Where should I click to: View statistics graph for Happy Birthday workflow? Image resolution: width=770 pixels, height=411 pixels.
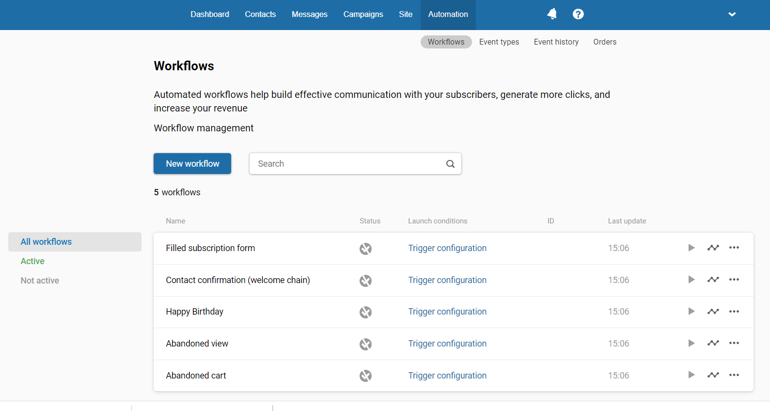click(x=713, y=311)
